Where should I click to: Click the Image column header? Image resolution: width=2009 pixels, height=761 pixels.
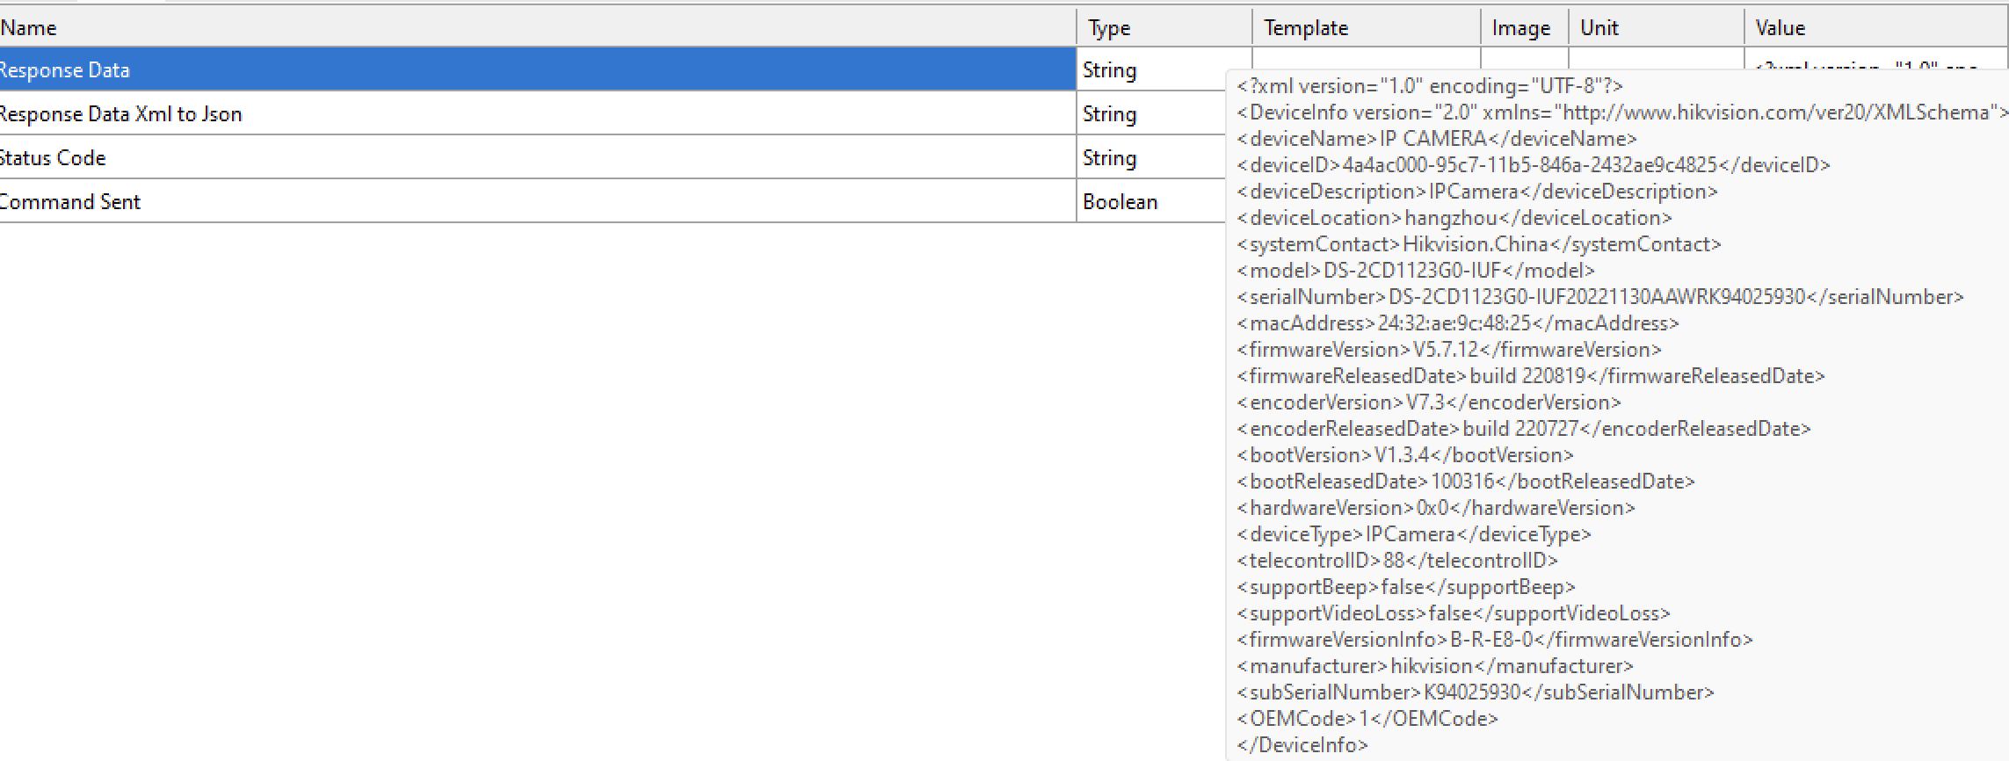point(1520,28)
